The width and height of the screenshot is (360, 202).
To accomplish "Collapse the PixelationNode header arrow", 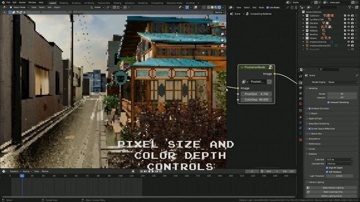I will point(241,67).
